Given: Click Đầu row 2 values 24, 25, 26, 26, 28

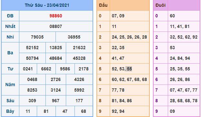Looking at the screenshot, I should pyautogui.click(x=129, y=37).
